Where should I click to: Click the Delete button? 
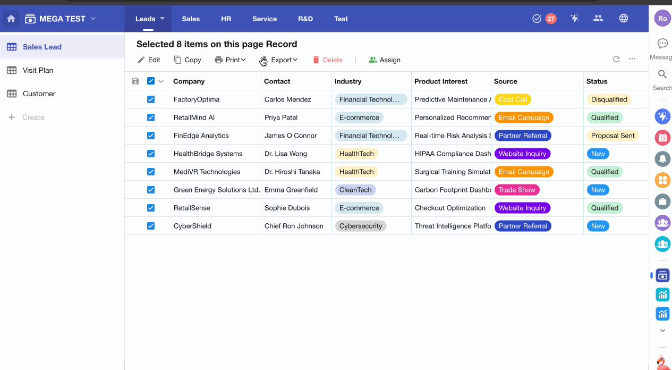328,60
